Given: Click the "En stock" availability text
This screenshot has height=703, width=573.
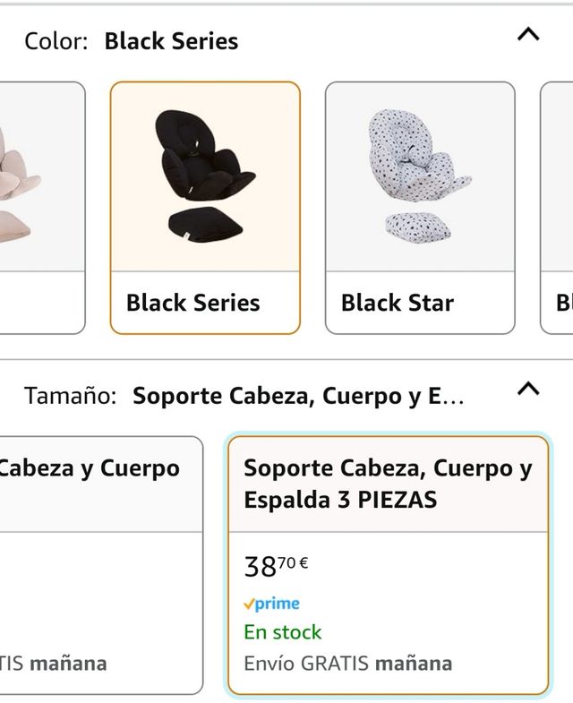Looking at the screenshot, I should (283, 632).
